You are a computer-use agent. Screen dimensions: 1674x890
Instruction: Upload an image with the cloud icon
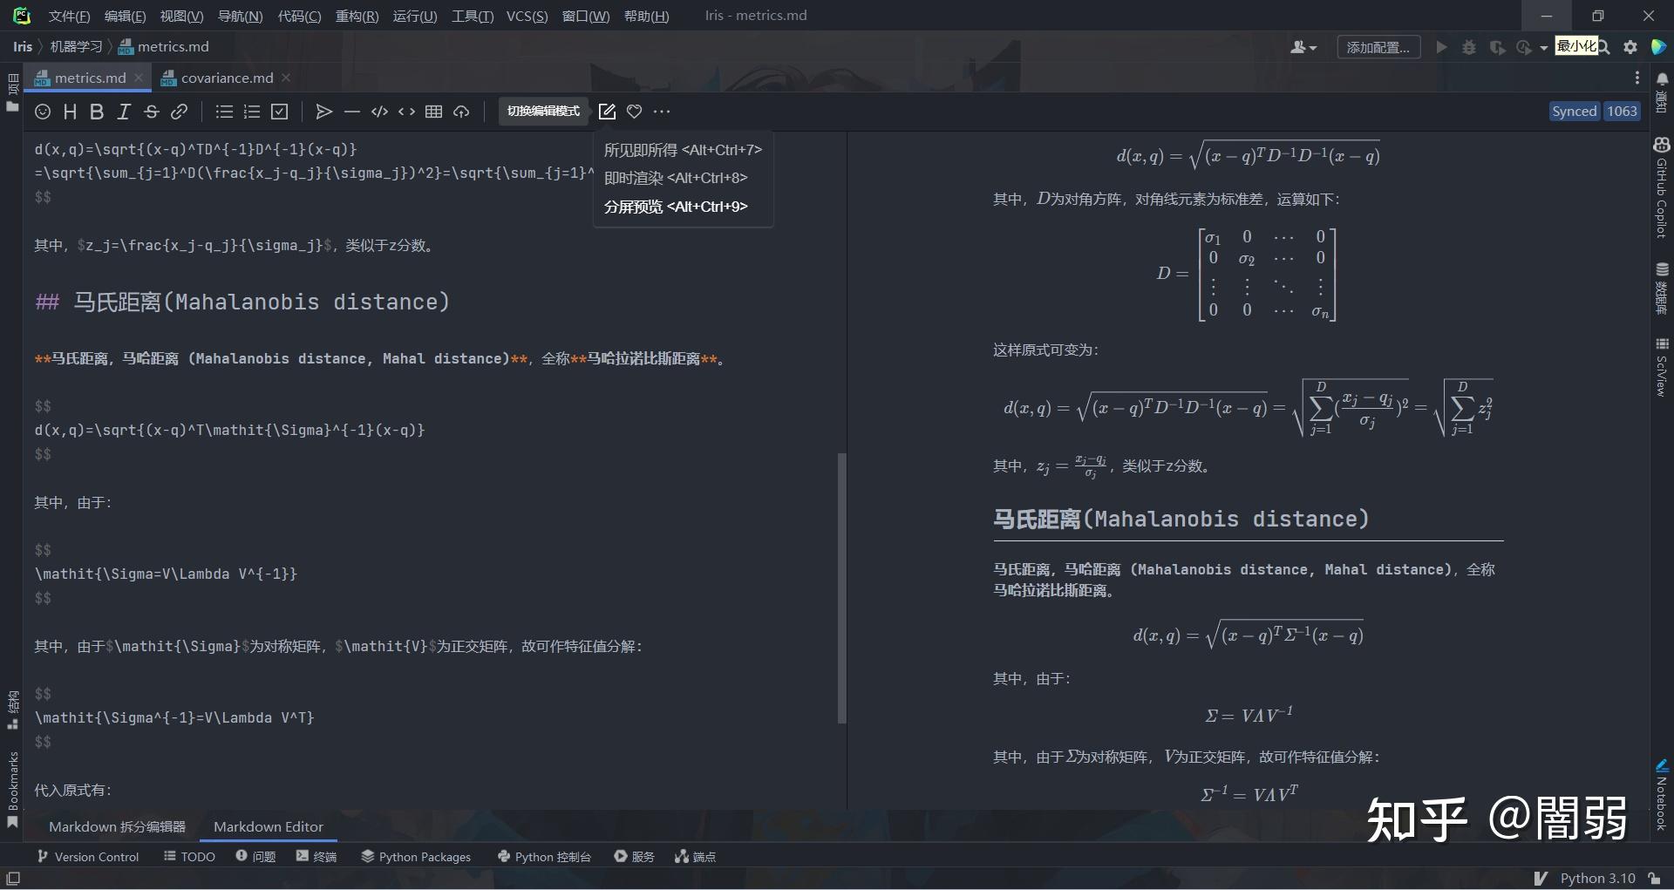461,112
